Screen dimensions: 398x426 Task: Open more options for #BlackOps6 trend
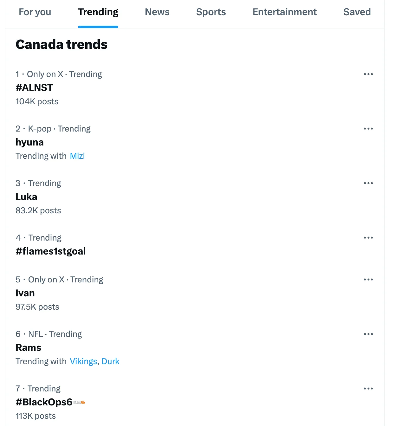pos(368,389)
